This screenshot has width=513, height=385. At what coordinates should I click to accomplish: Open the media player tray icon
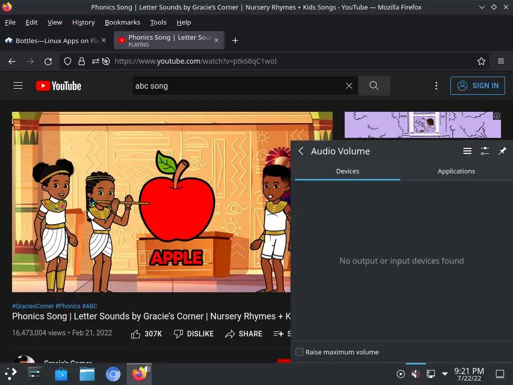400,374
